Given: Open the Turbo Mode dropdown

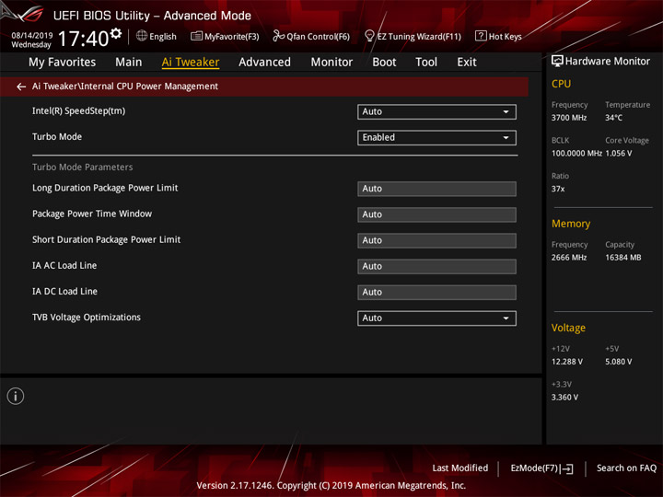Looking at the screenshot, I should coord(436,138).
